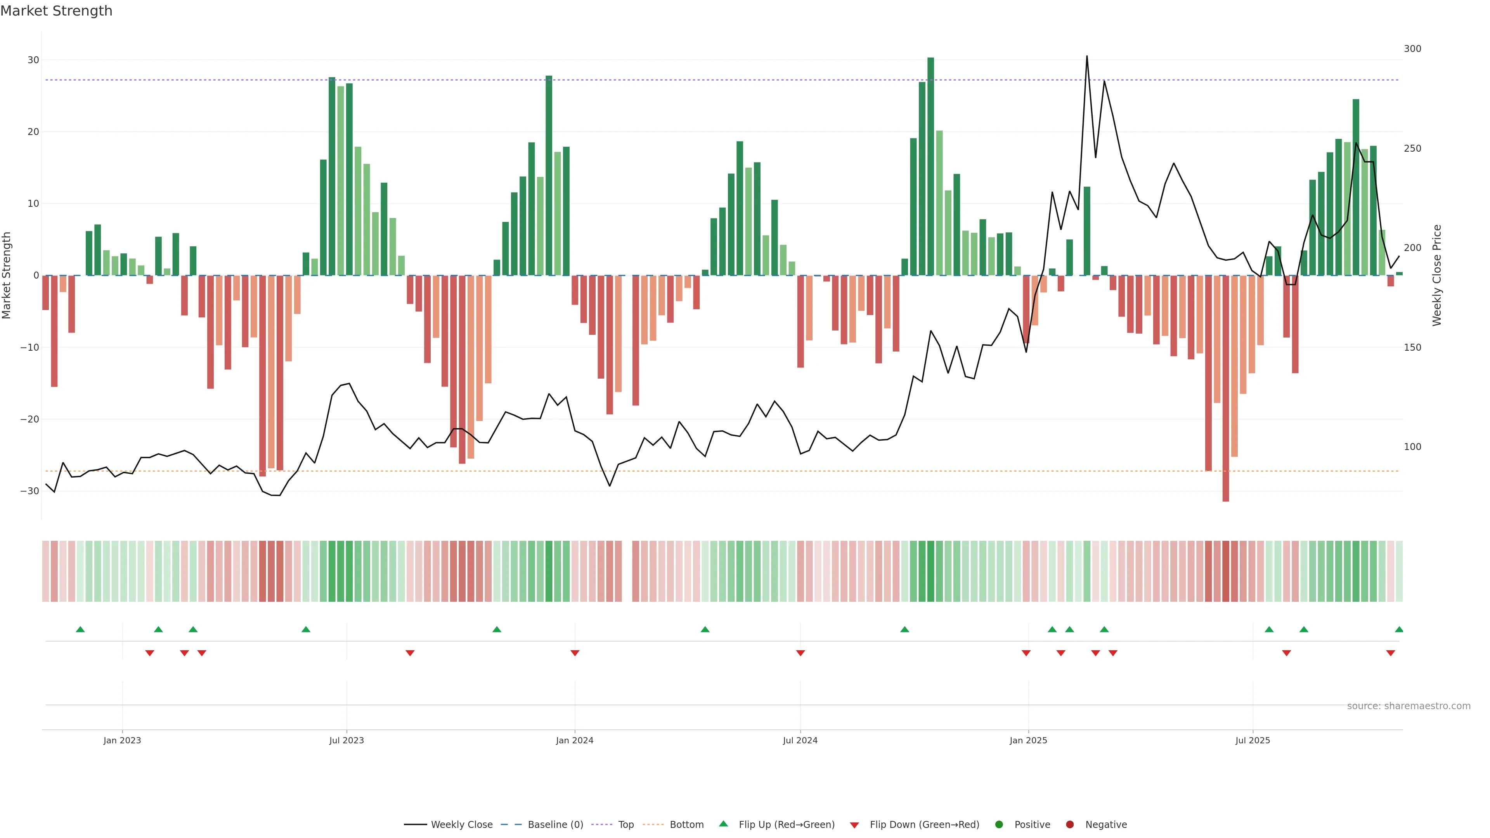Click the Weekly Close Price axis title
The image size is (1490, 838).
coord(1437,275)
